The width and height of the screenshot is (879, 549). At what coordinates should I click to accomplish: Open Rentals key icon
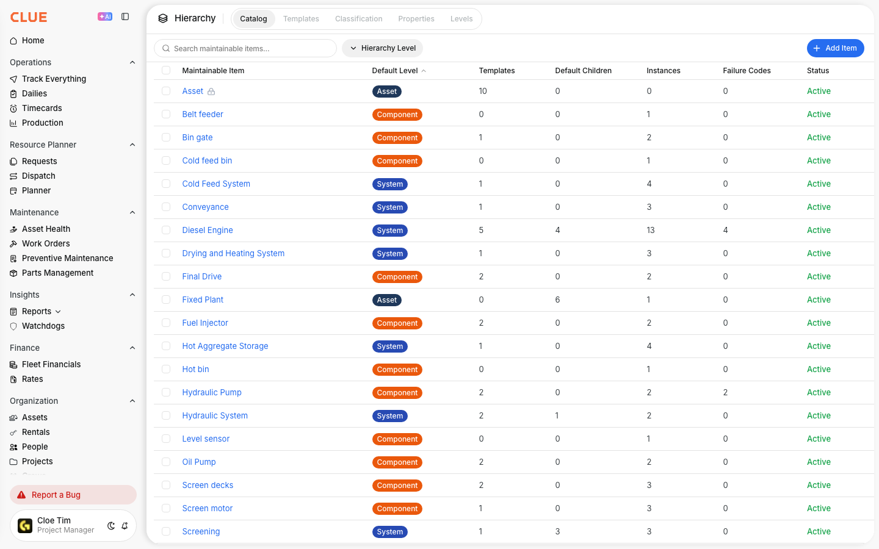point(13,432)
